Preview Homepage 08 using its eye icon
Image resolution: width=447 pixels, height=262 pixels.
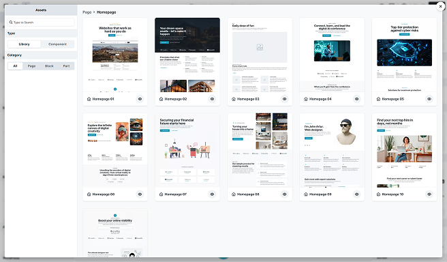click(x=285, y=194)
